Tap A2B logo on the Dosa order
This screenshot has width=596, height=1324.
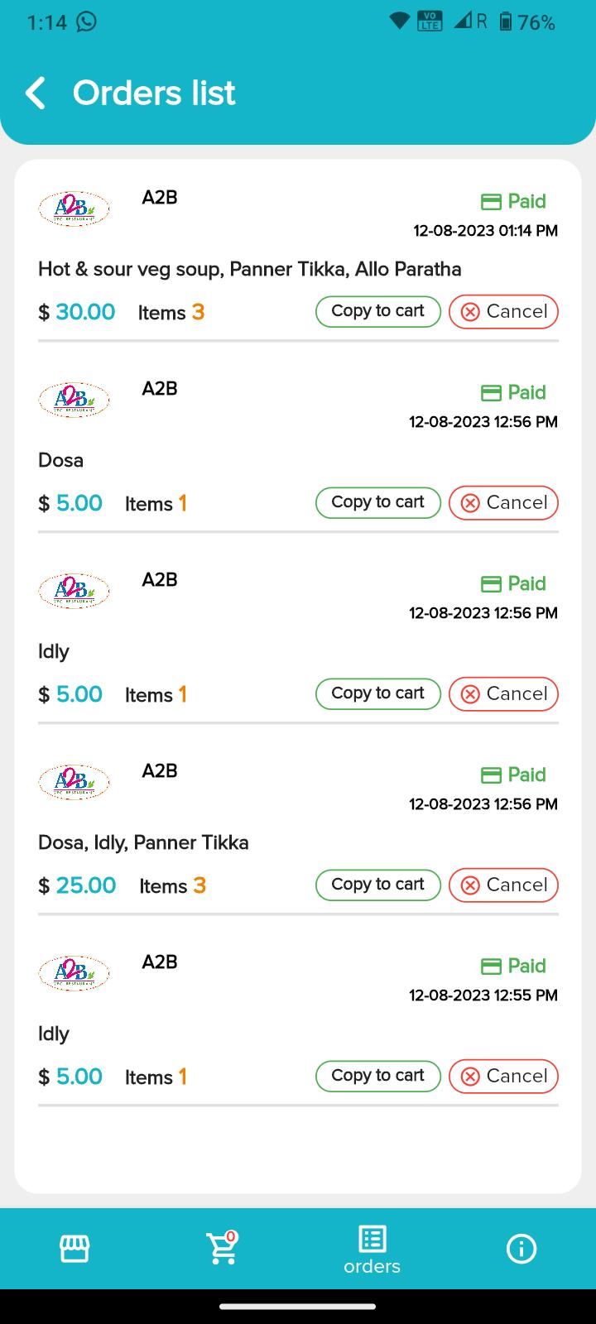tap(74, 400)
